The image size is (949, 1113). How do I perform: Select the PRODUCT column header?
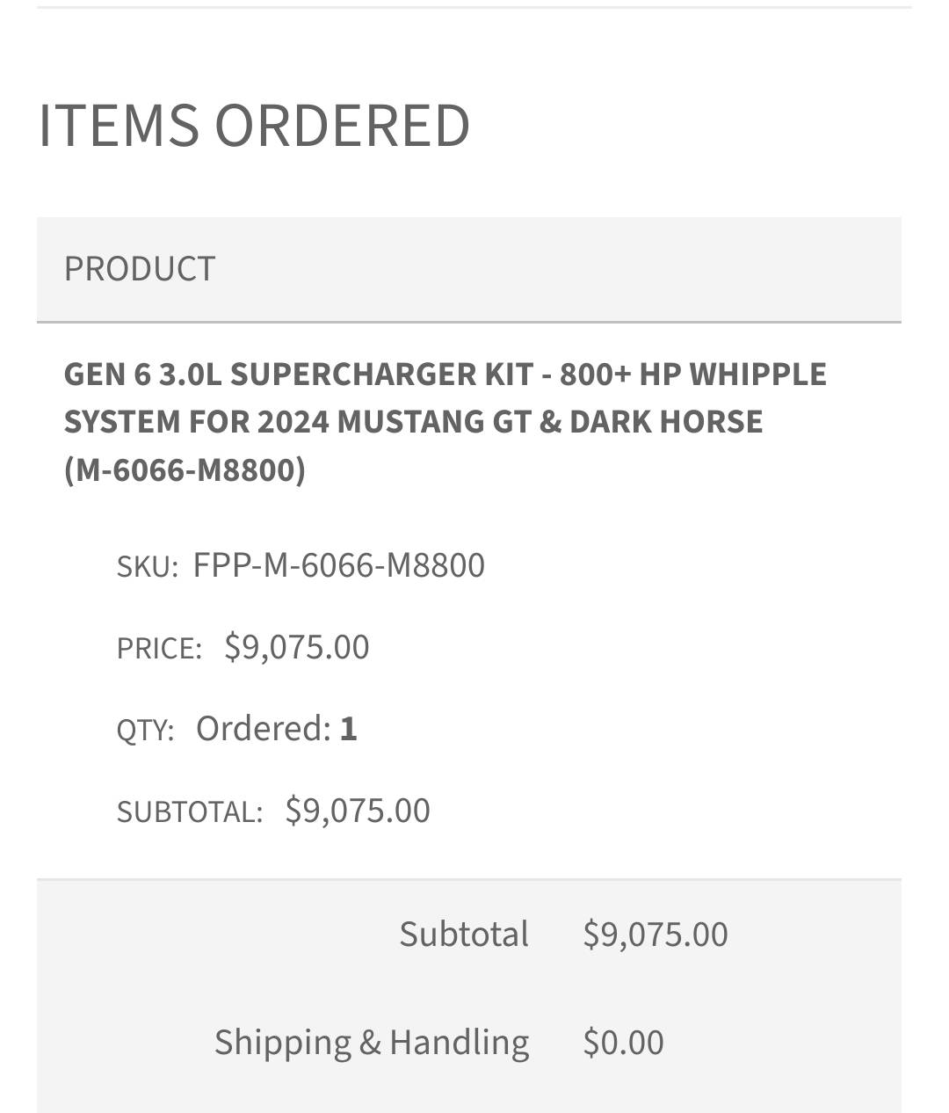140,269
